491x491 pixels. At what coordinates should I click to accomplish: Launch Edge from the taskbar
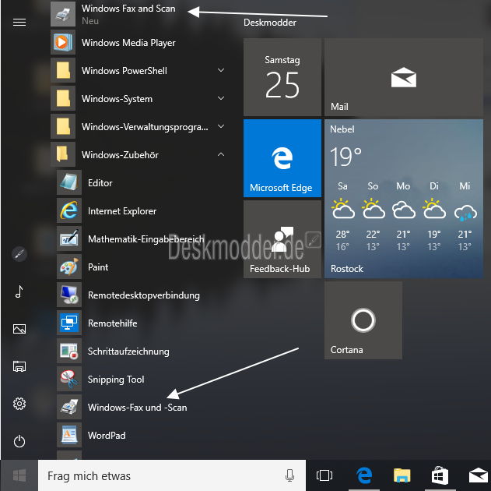point(364,475)
